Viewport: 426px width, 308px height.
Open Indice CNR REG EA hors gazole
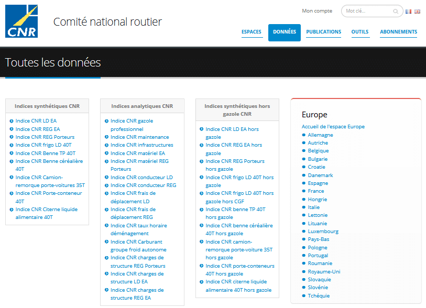tap(233, 149)
